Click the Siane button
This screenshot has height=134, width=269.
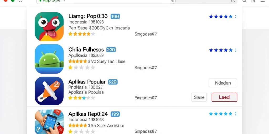[x=199, y=97]
